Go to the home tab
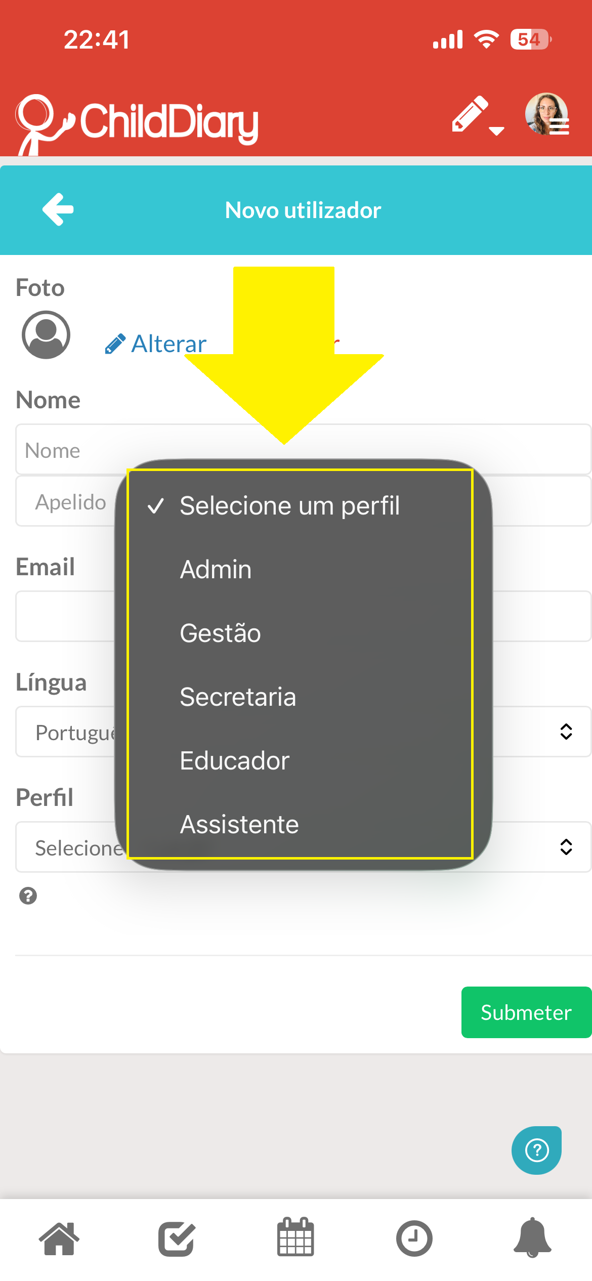This screenshot has height=1281, width=592. (x=59, y=1239)
